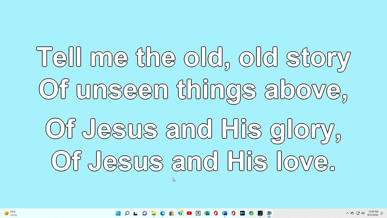This screenshot has height=218, width=387.
Task: Open the focus assist moon icon
Action: pos(382,213)
